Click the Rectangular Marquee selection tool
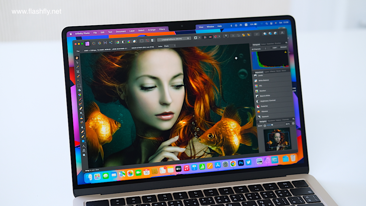The image size is (366, 206). tap(79, 85)
